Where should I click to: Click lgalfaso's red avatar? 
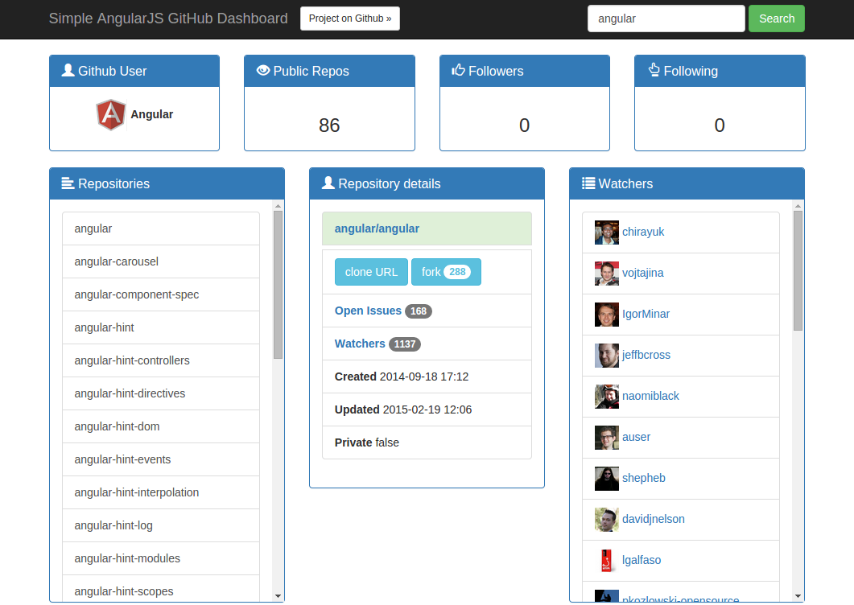pyautogui.click(x=607, y=561)
